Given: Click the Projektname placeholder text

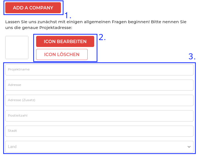Looking at the screenshot, I should click(x=19, y=70).
